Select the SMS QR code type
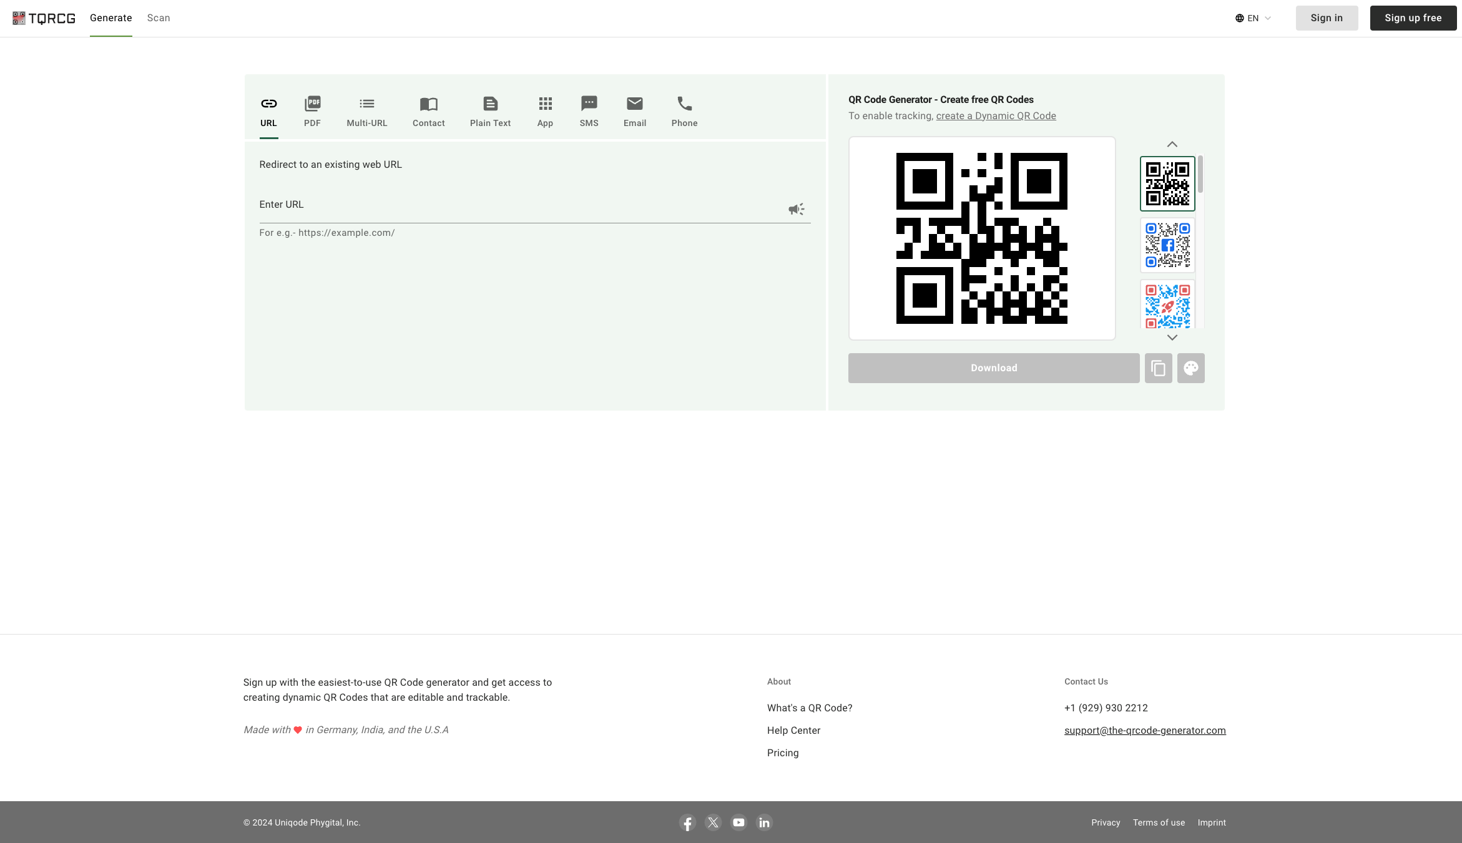This screenshot has width=1462, height=843. coord(589,110)
